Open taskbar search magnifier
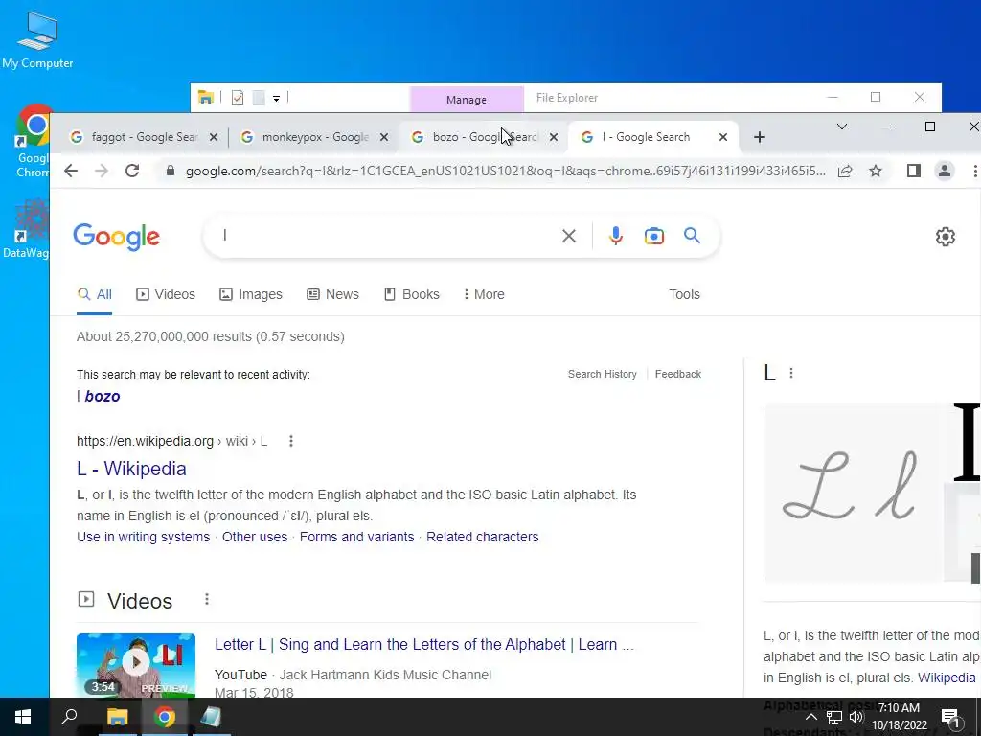This screenshot has width=981, height=736. 69,717
